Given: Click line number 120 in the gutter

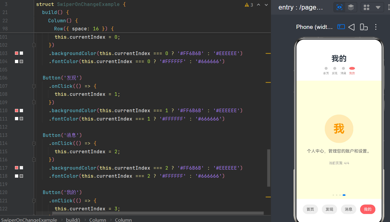Looking at the screenshot, I should [4, 192].
